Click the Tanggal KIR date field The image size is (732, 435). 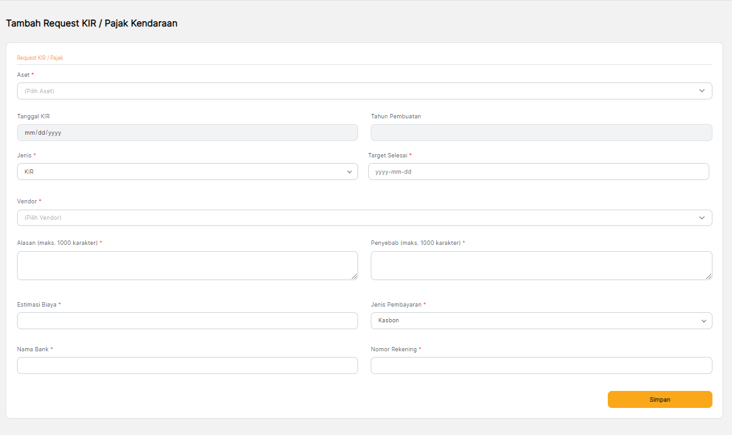(x=187, y=133)
